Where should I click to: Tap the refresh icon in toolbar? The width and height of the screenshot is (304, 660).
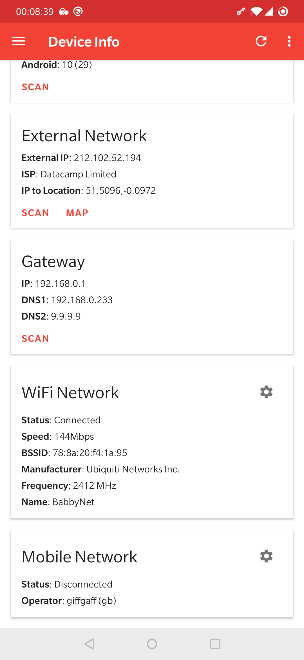pyautogui.click(x=261, y=41)
